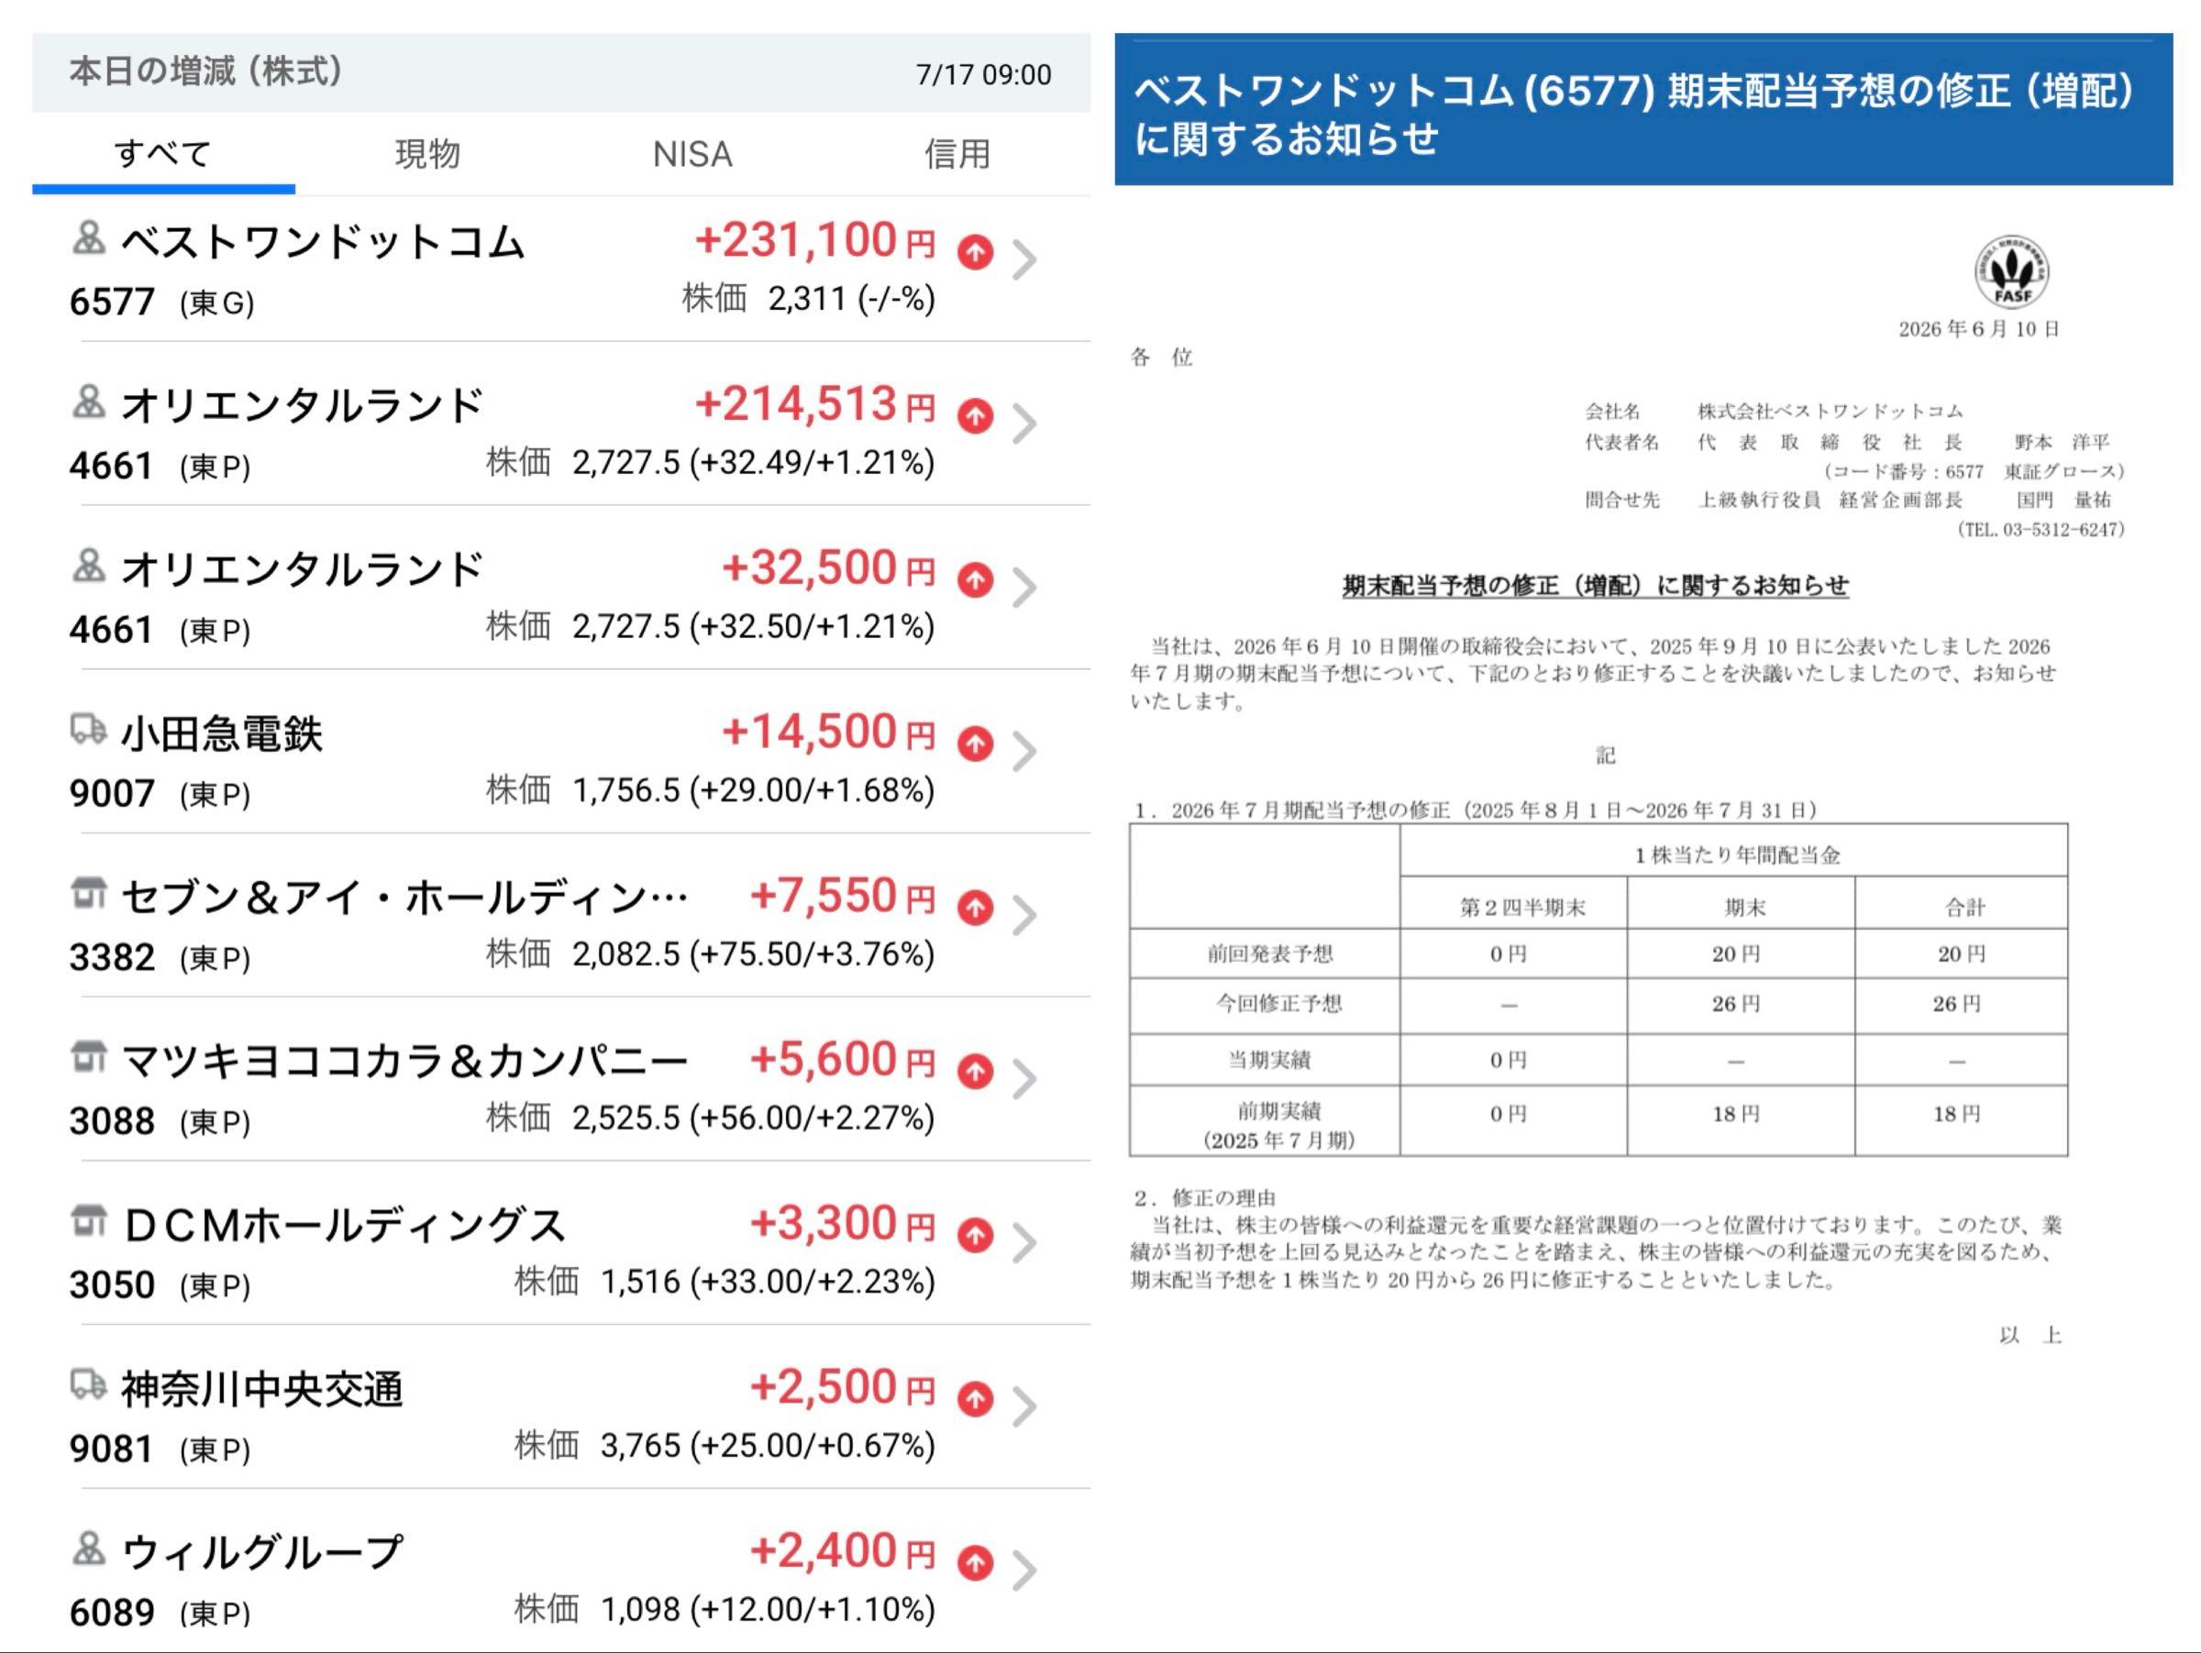This screenshot has width=2201, height=1653.
Task: Click stock code 9007
Action: tap(112, 794)
